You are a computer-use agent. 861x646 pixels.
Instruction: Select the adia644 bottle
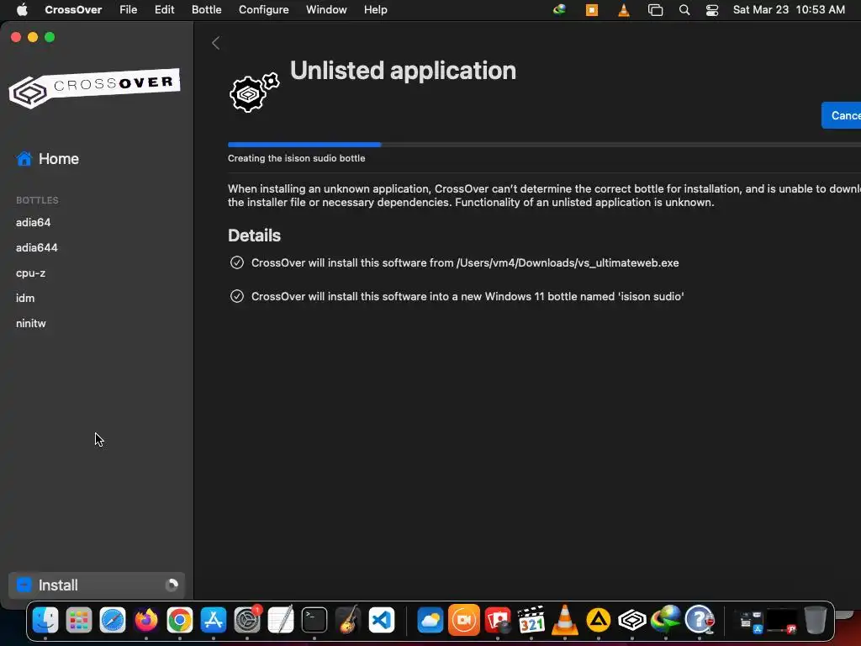[37, 248]
